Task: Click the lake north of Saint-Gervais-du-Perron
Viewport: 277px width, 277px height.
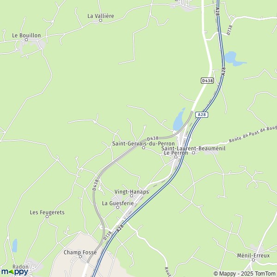Action: pyautogui.click(x=179, y=119)
